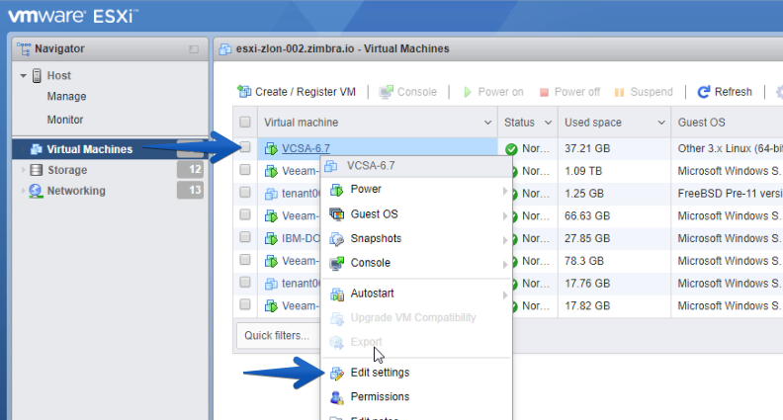Click the Guest OS column header
This screenshot has width=783, height=420.
coord(702,123)
